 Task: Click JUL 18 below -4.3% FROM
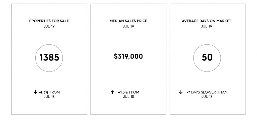click(x=49, y=97)
